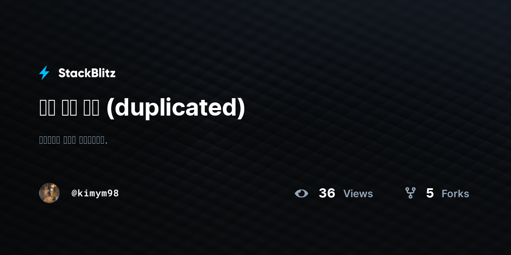
Task: Select the Forks label
Action: point(455,194)
